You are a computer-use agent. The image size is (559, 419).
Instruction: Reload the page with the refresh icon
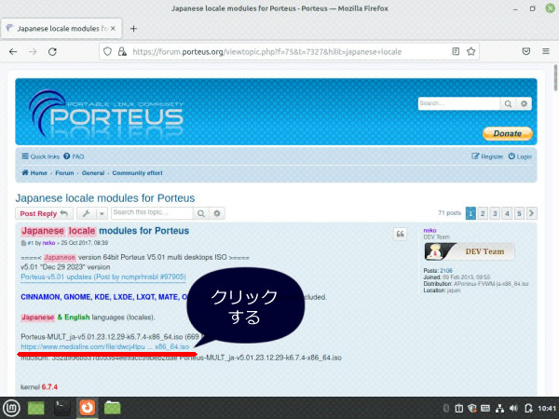52,51
